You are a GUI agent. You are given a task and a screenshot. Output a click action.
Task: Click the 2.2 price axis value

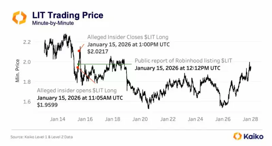coord(27,42)
